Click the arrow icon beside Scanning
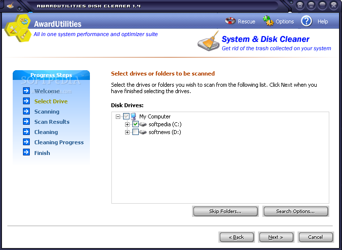The width and height of the screenshot is (342, 250). click(x=26, y=111)
